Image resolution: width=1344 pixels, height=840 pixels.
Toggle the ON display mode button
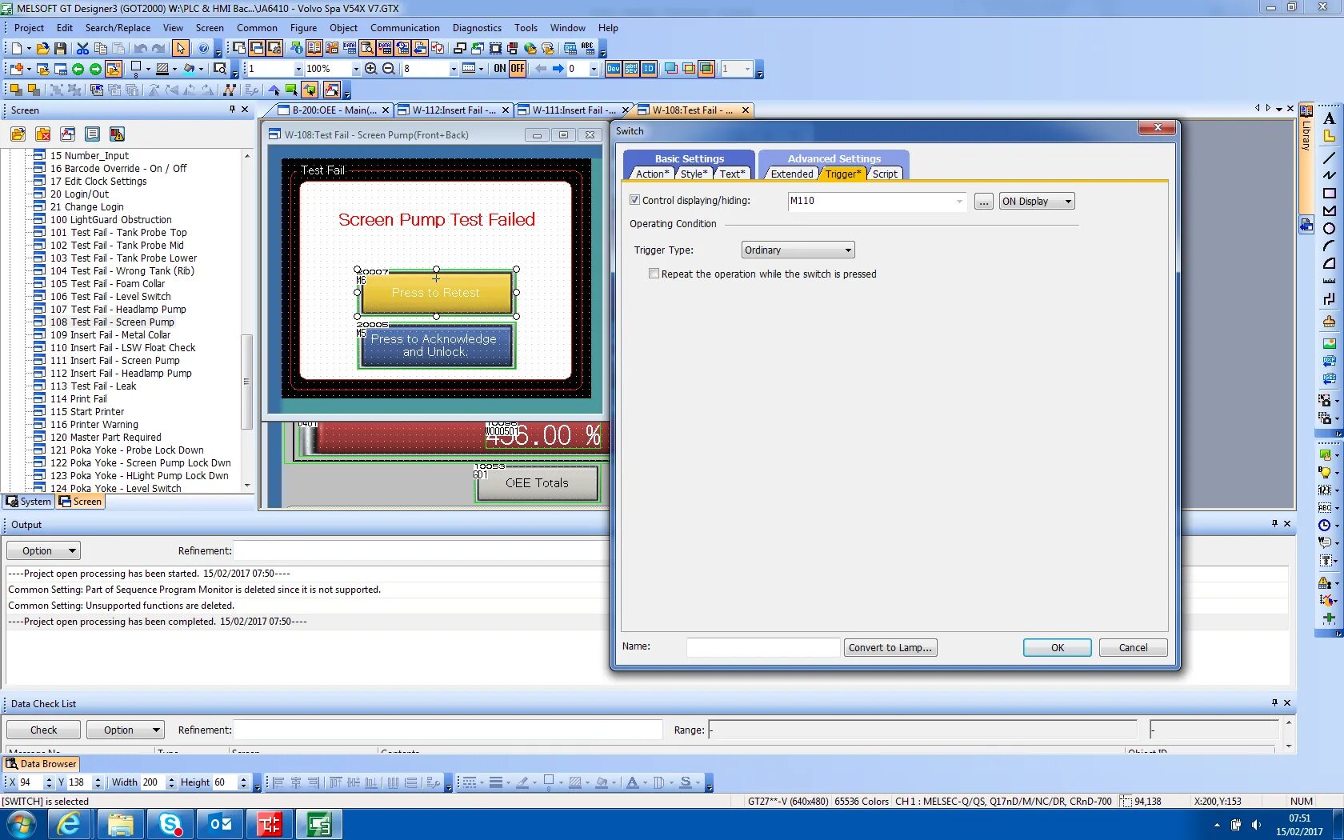pos(500,69)
